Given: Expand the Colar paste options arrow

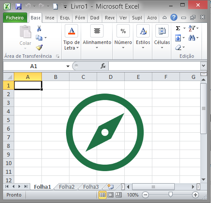Looking at the screenshot, I should click(x=25, y=48).
